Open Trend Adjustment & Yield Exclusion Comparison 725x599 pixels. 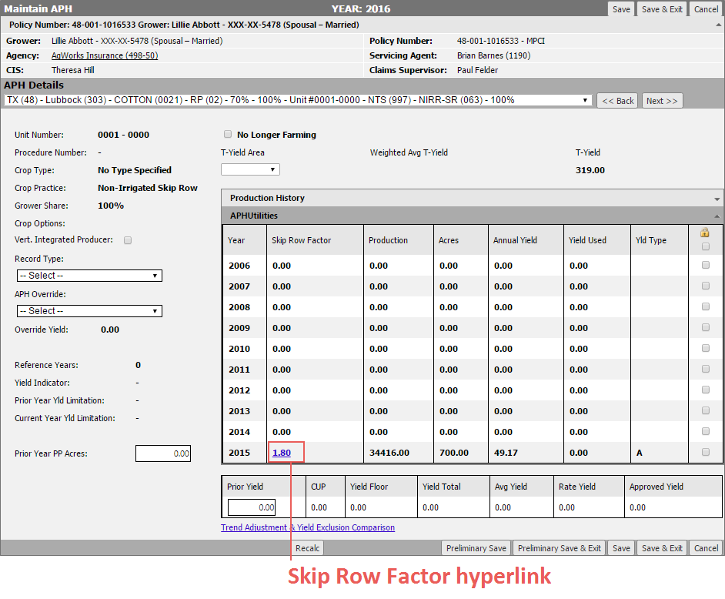click(x=308, y=527)
